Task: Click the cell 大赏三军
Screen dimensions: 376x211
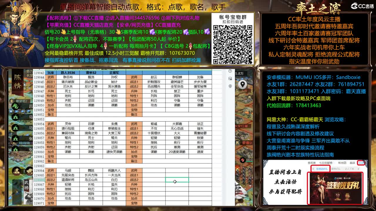Action: 114,133
